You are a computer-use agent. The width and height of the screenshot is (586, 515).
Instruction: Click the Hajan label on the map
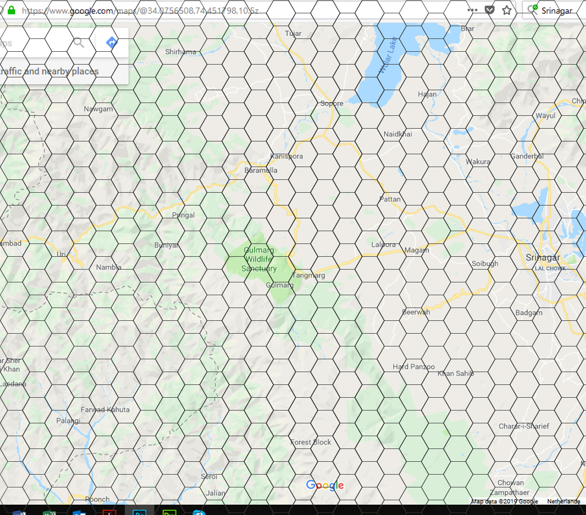427,94
